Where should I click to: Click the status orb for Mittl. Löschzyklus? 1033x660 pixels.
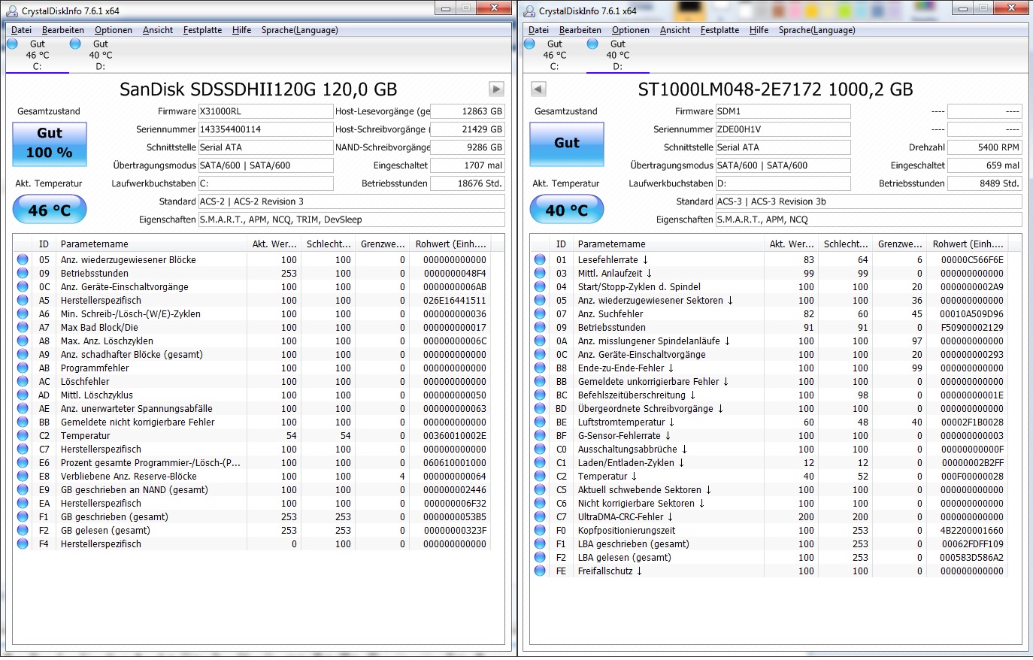click(x=23, y=395)
